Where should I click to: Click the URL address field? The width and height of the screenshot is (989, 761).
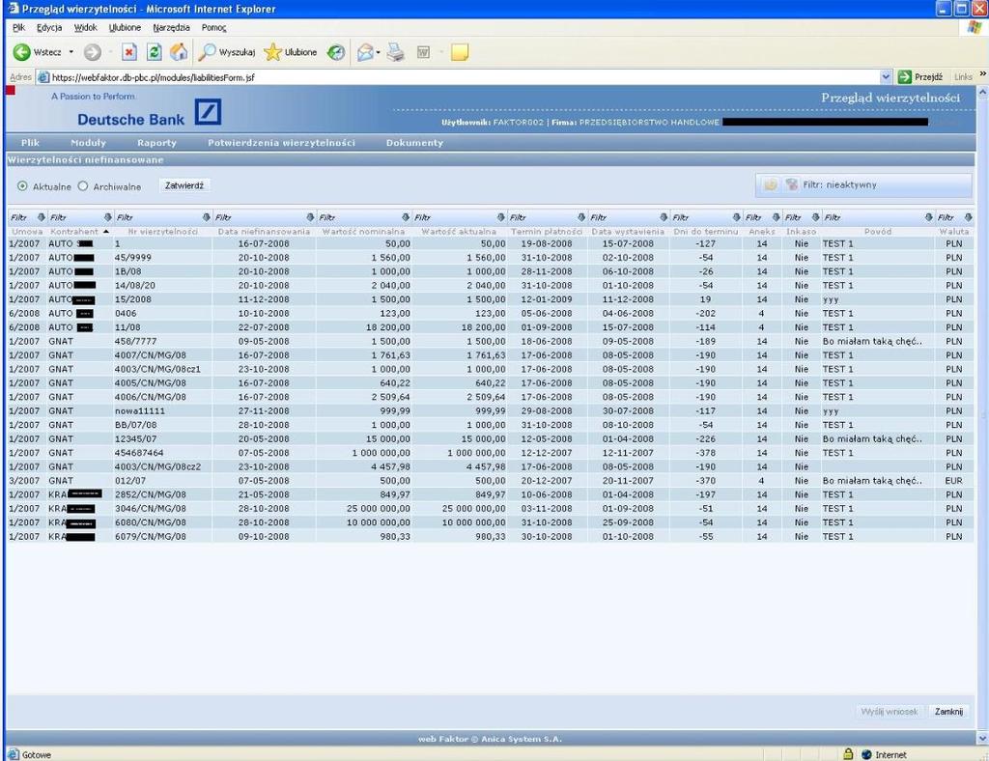464,77
